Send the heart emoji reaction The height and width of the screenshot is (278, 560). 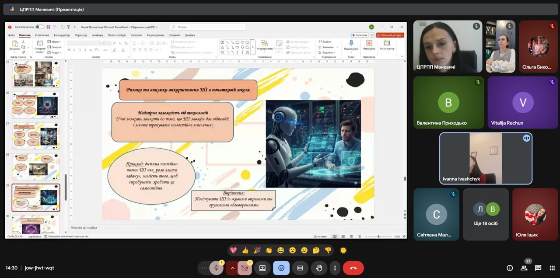click(234, 250)
